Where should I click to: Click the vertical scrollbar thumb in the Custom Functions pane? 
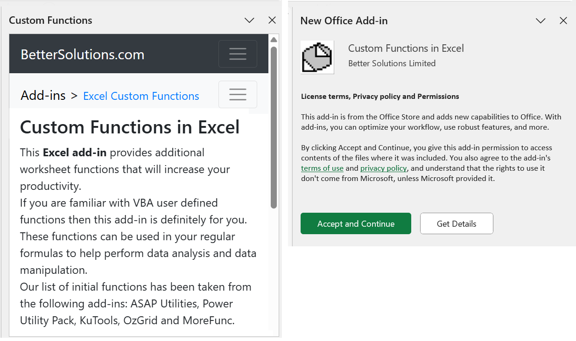(274, 126)
